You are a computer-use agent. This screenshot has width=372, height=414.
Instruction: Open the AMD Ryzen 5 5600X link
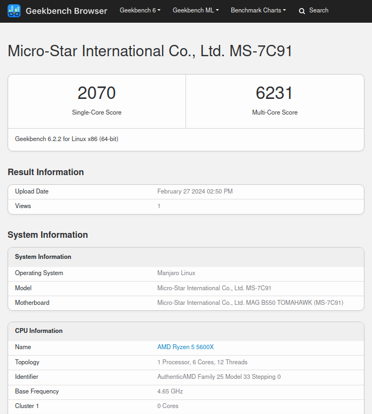tap(185, 347)
